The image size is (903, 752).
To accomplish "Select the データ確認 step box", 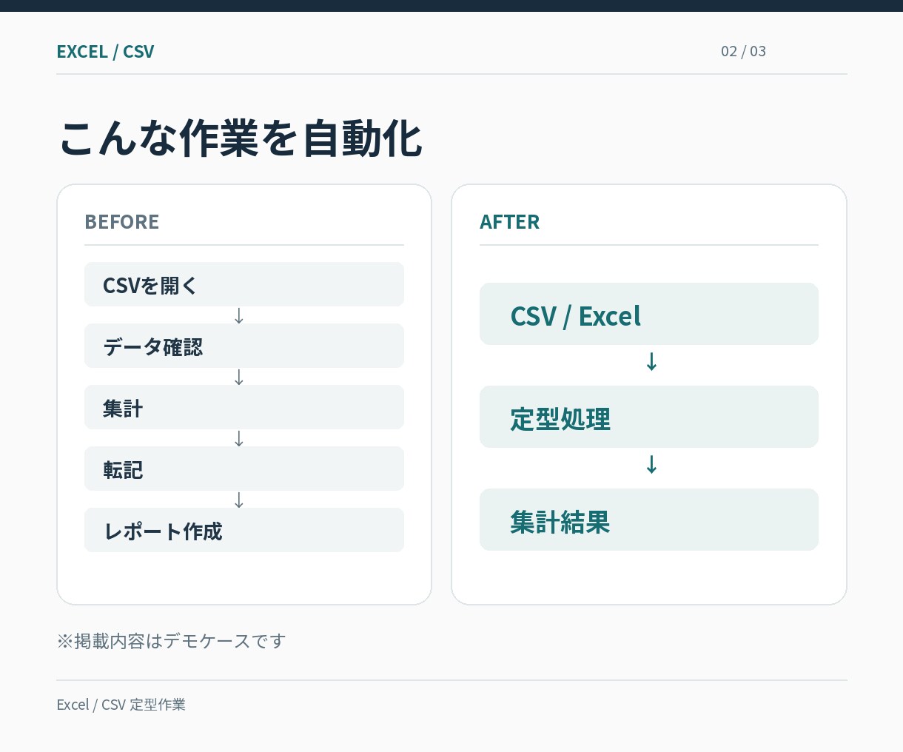I will coord(244,346).
